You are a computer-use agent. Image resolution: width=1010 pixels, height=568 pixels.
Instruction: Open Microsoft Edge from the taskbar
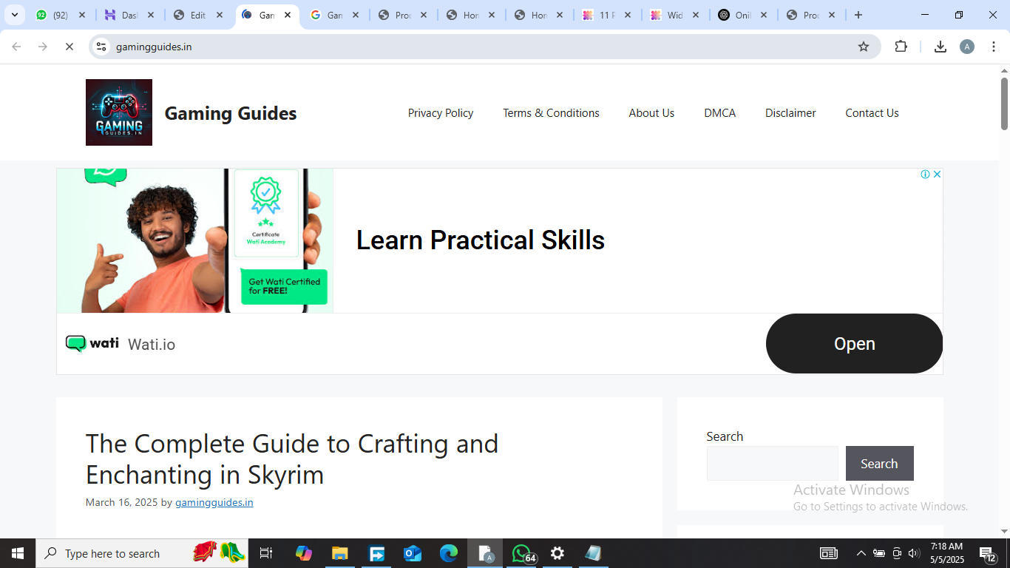448,553
